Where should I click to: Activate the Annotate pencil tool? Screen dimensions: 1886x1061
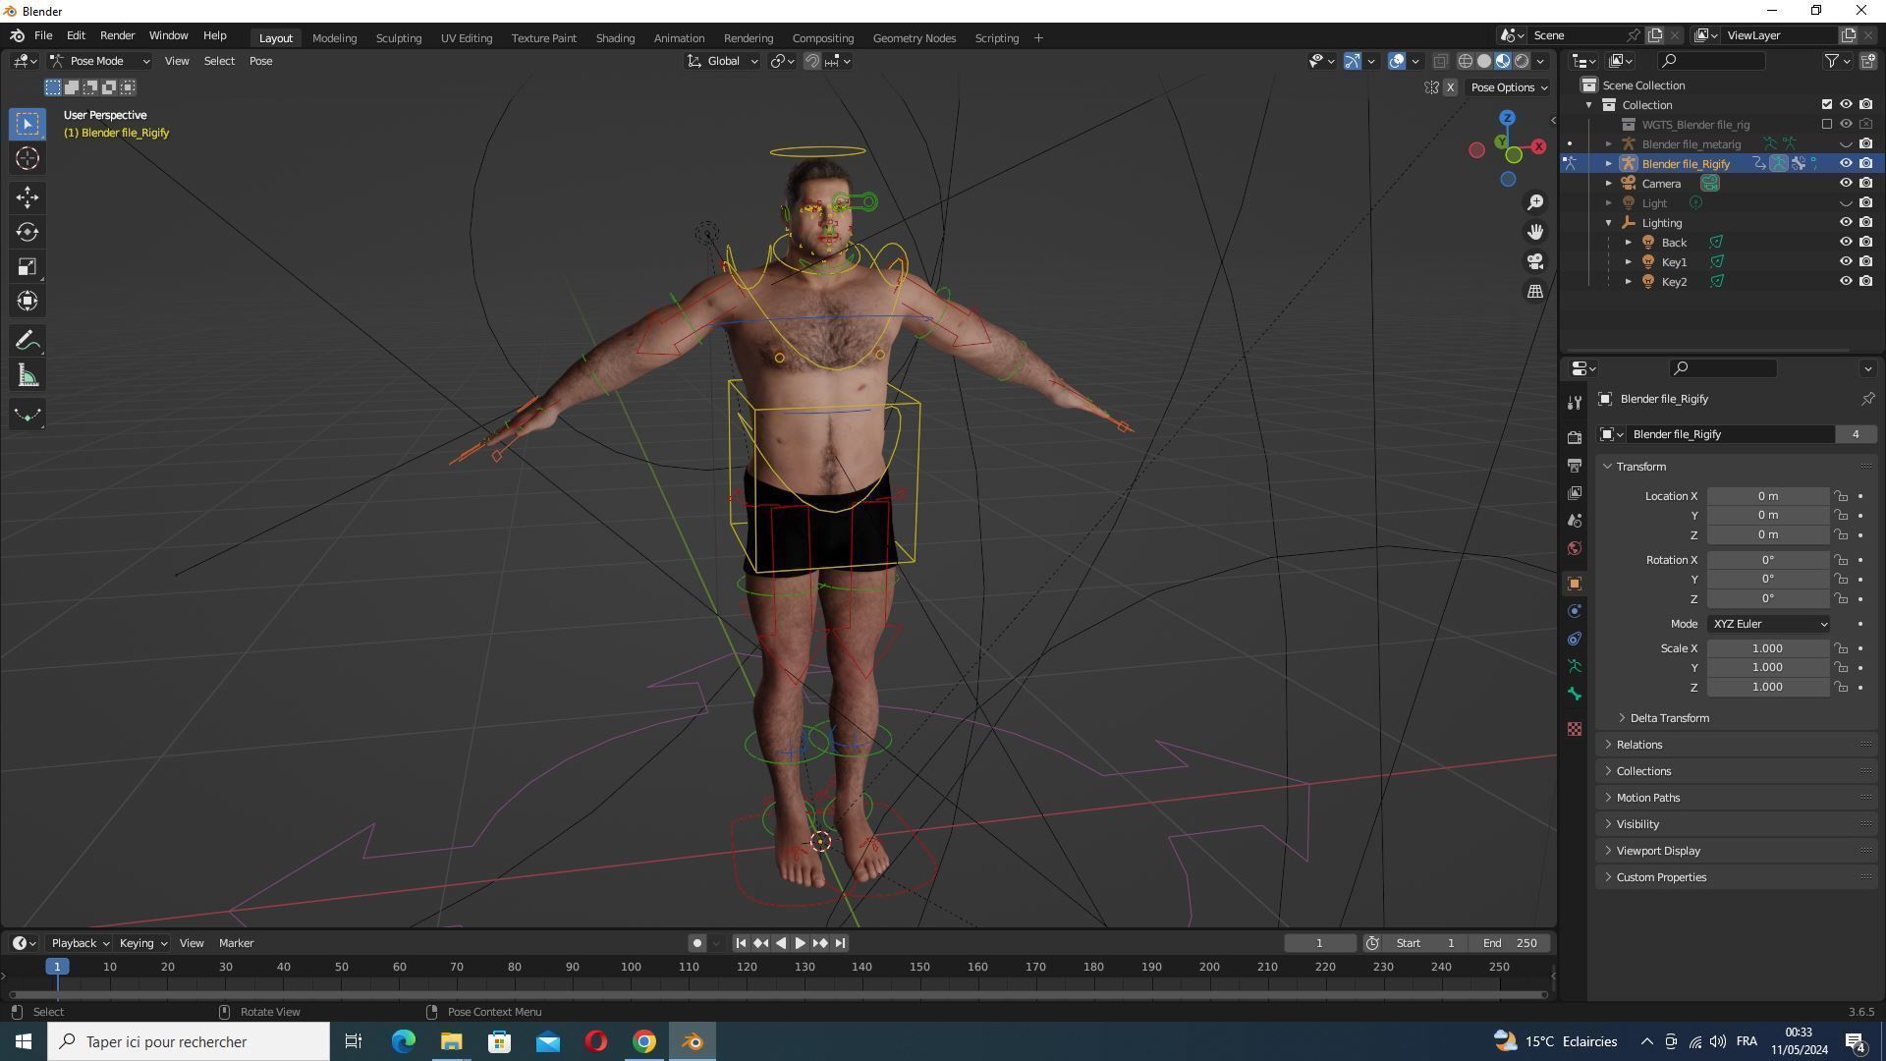point(28,341)
